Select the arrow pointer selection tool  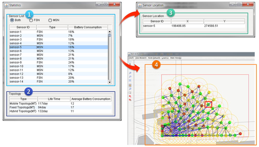130,93
